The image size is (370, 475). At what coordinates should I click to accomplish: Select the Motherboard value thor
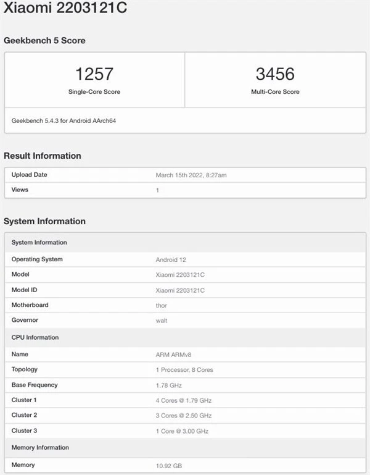pos(162,305)
